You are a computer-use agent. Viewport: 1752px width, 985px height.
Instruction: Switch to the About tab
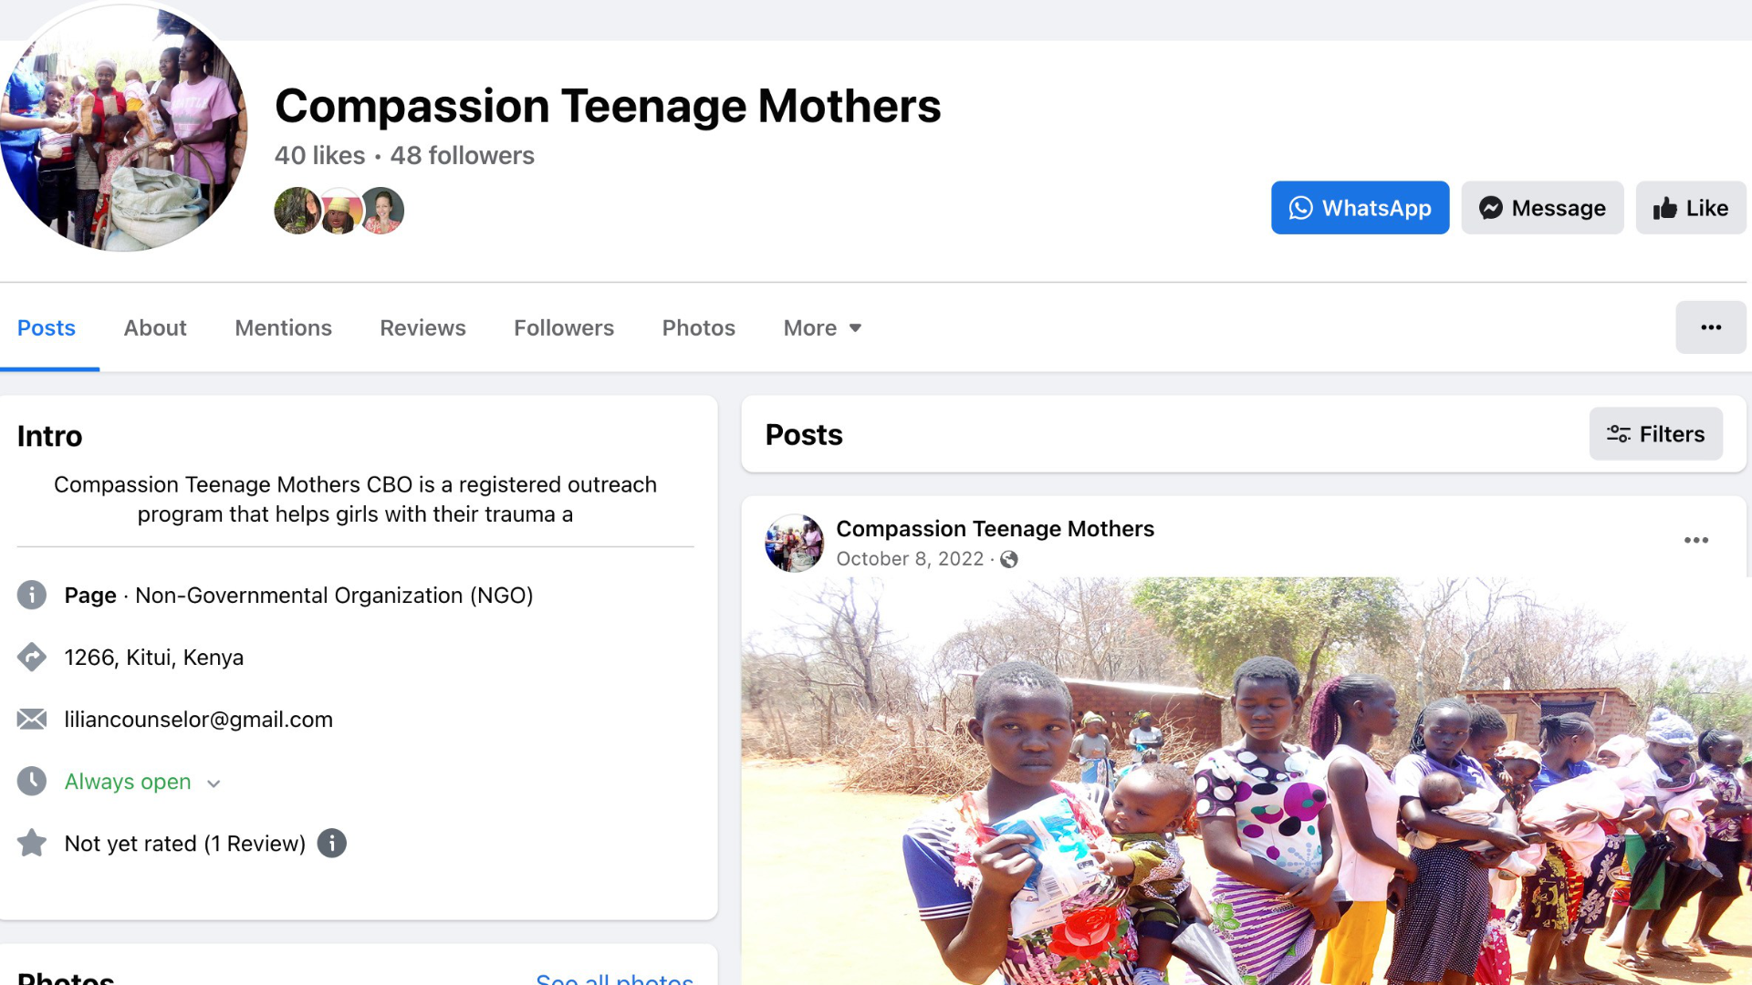coord(155,328)
